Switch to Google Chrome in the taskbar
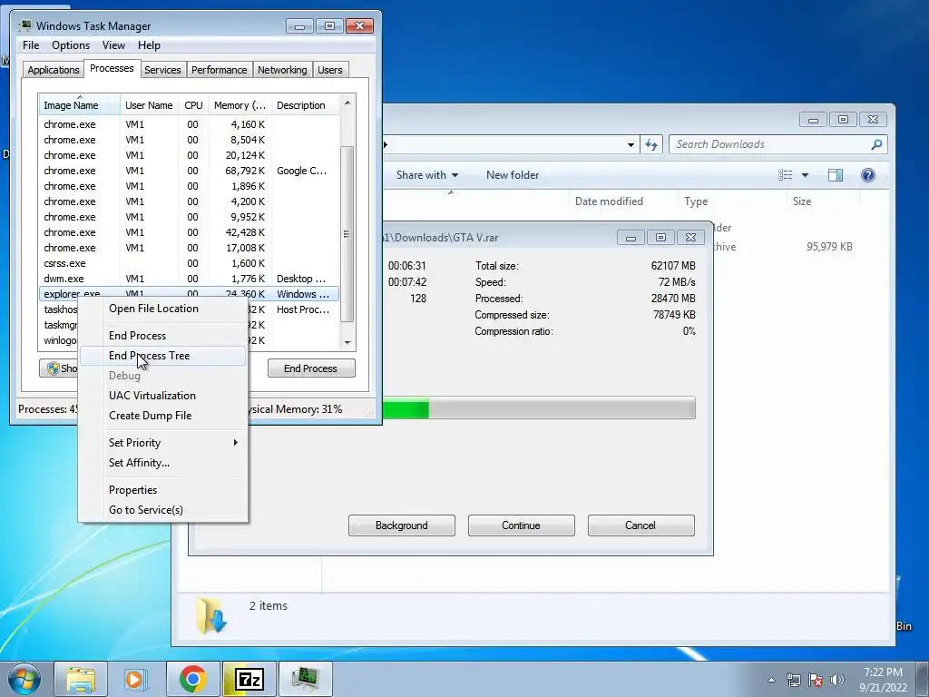Image resolution: width=929 pixels, height=697 pixels. (x=192, y=679)
